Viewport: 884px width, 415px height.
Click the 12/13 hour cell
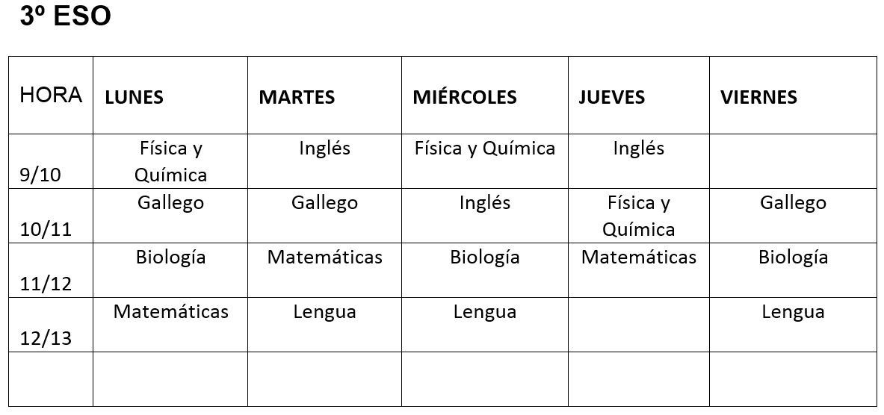point(51,325)
